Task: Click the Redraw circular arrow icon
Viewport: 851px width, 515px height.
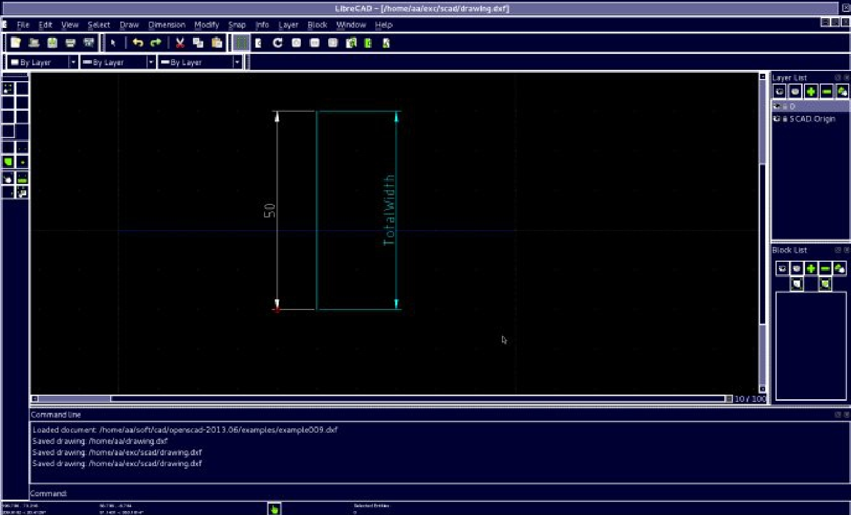Action: tap(278, 43)
